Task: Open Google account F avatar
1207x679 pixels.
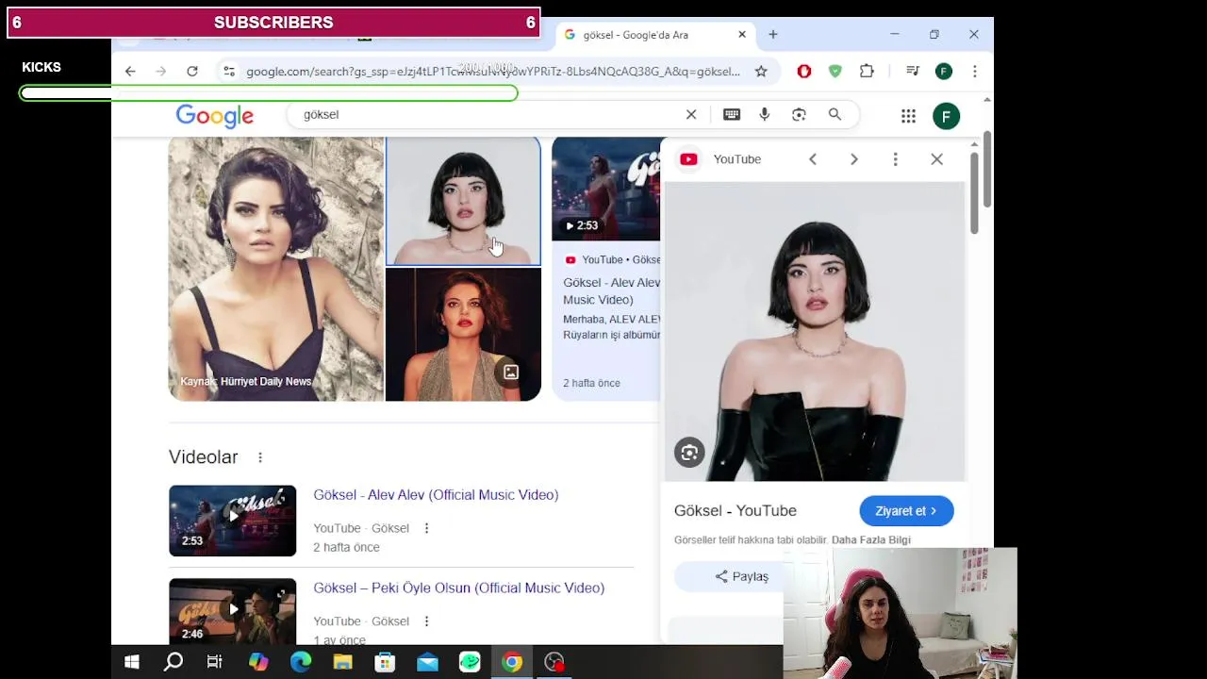Action: pos(946,116)
